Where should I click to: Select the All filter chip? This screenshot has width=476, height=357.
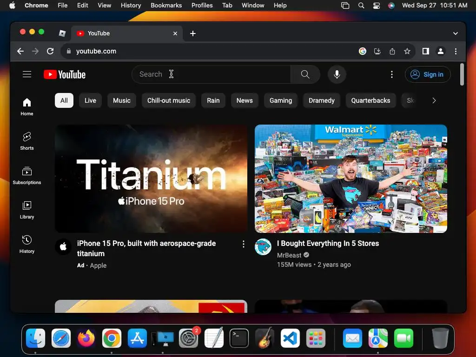click(x=64, y=100)
